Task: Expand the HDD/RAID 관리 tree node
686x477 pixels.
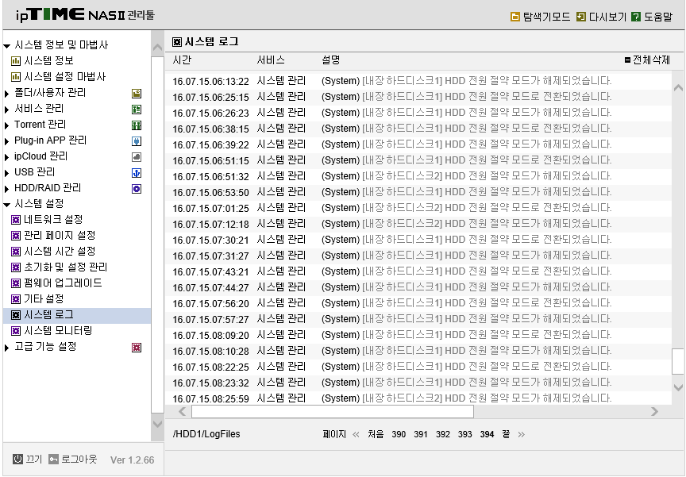Action: pyautogui.click(x=6, y=189)
